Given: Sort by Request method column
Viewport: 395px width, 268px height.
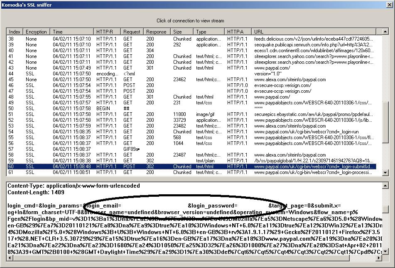Looking at the screenshot, I should click(x=132, y=32).
